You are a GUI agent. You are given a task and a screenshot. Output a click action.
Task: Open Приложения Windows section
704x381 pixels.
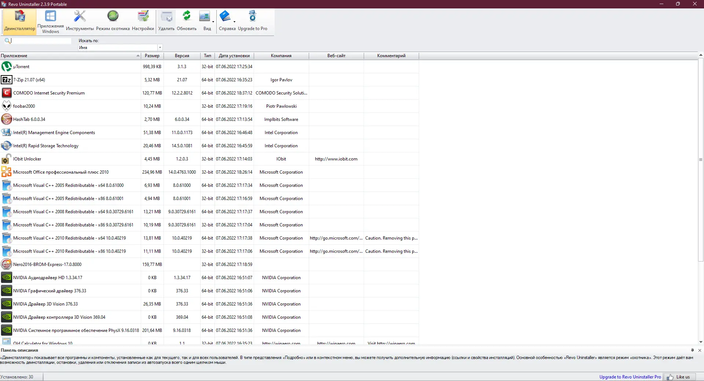pyautogui.click(x=51, y=22)
